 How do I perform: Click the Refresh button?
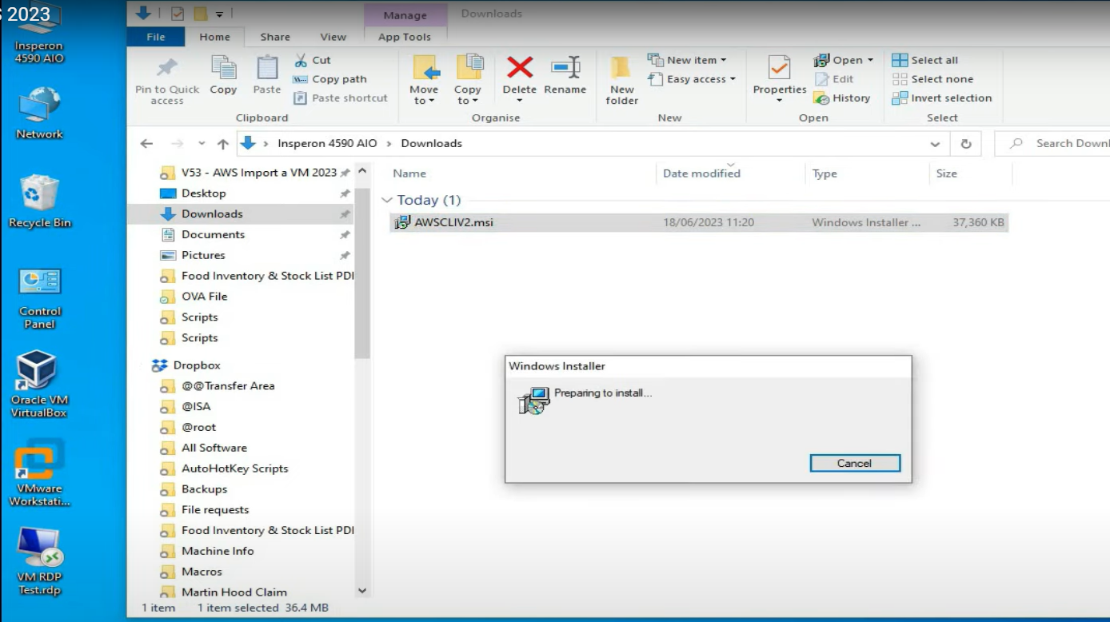[x=966, y=144]
